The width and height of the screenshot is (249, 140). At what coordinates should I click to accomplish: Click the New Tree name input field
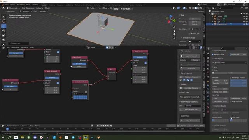[193, 106]
